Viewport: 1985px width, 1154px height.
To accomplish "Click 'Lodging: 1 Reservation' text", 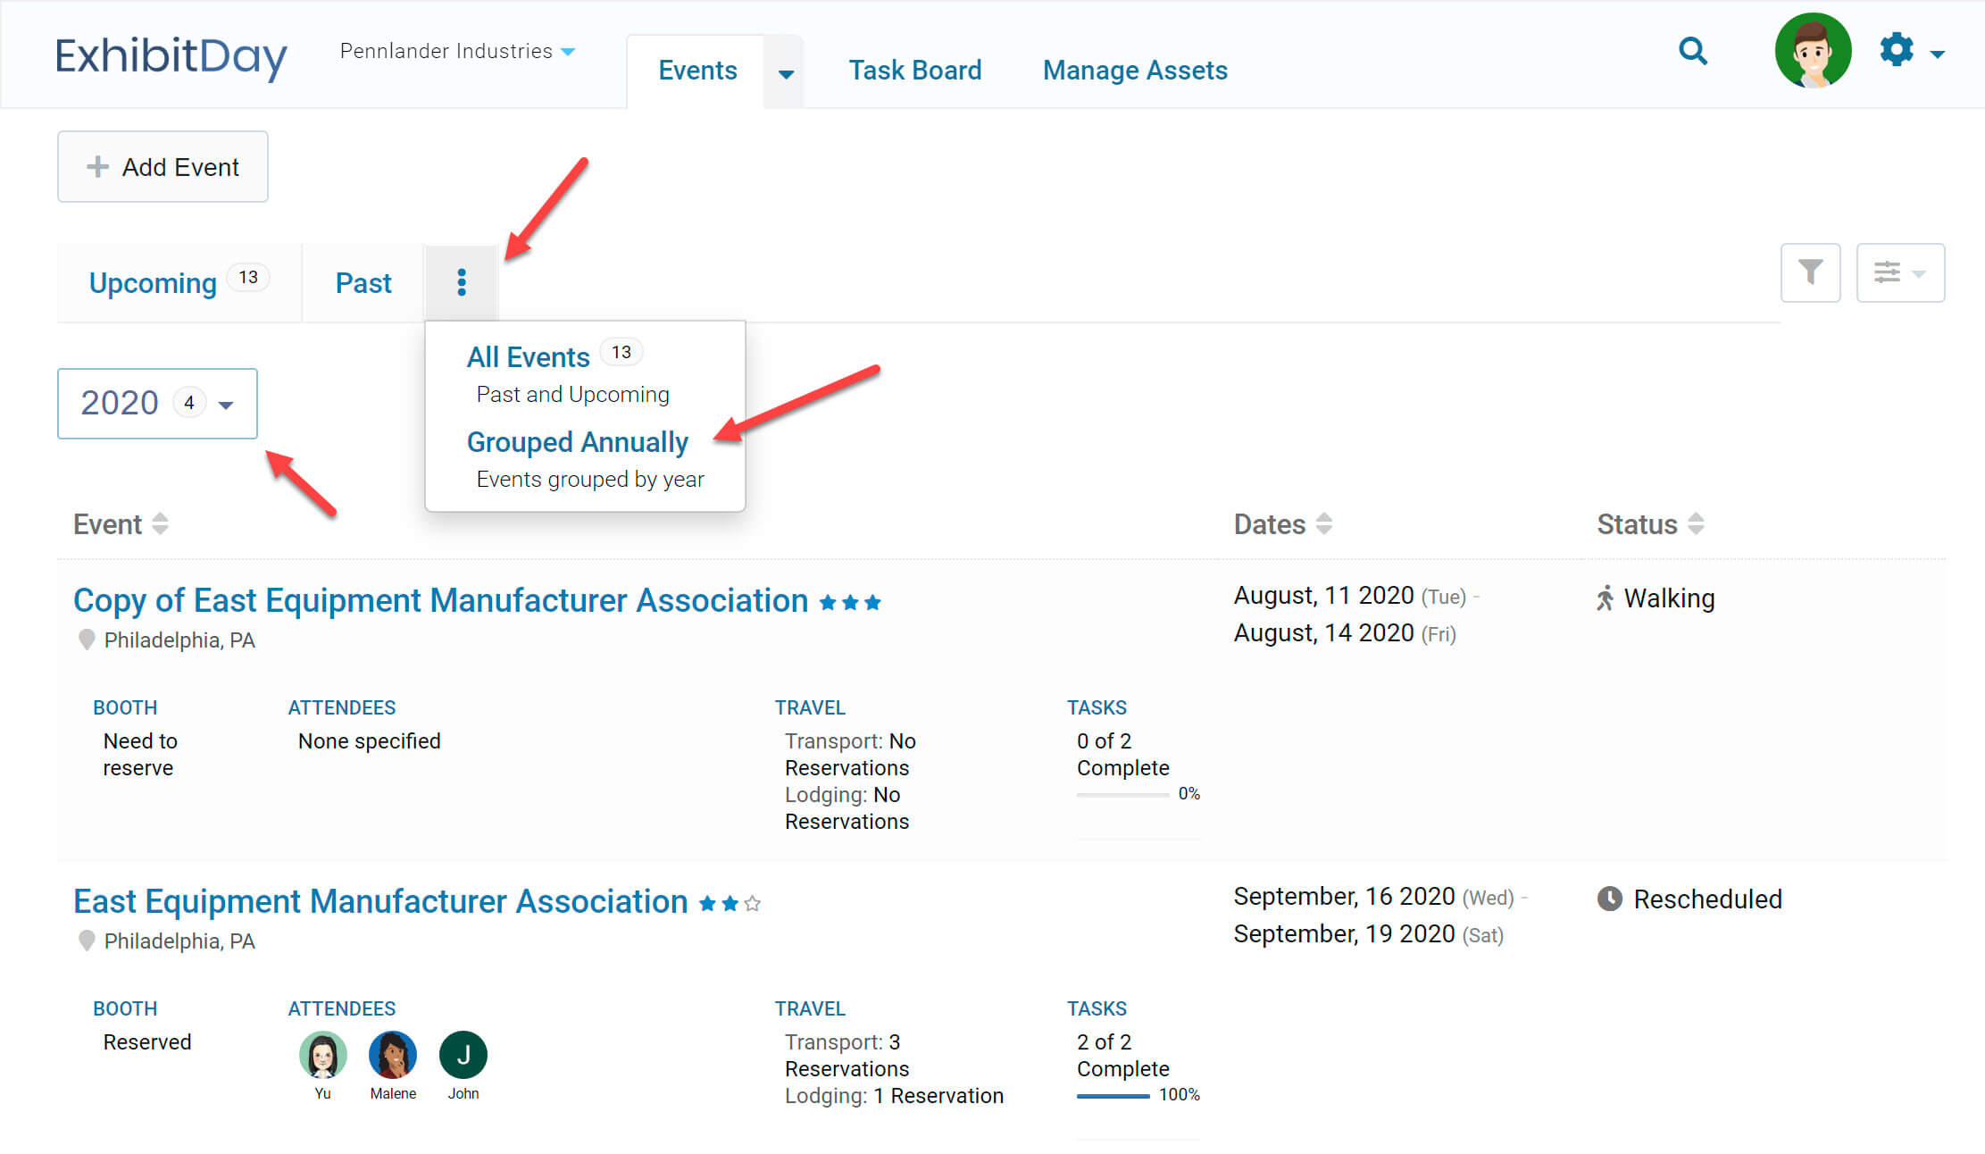I will [x=894, y=1095].
